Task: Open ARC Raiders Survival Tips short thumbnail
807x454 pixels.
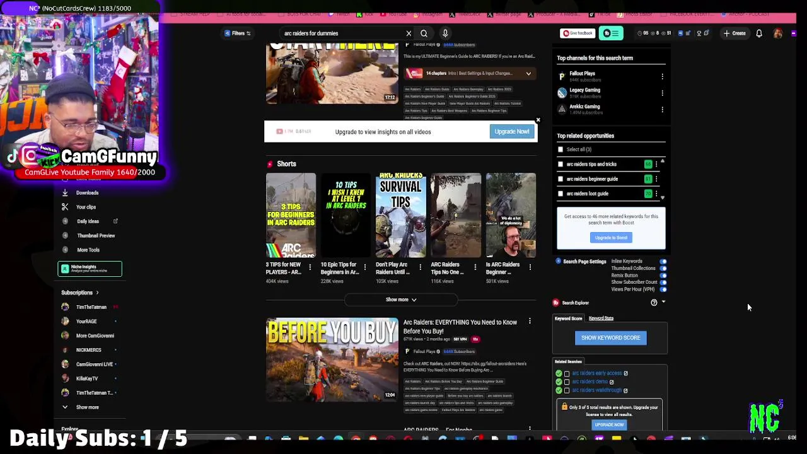Action: pos(400,215)
